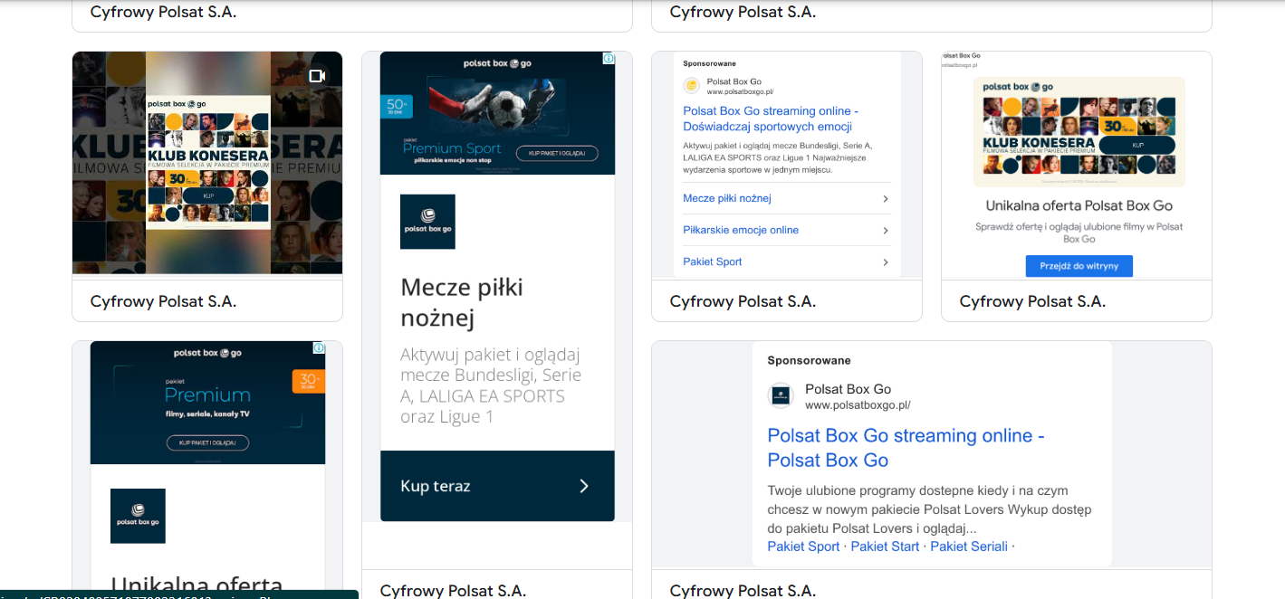Open the Klub Konesera video ad thumbnail

(x=207, y=163)
